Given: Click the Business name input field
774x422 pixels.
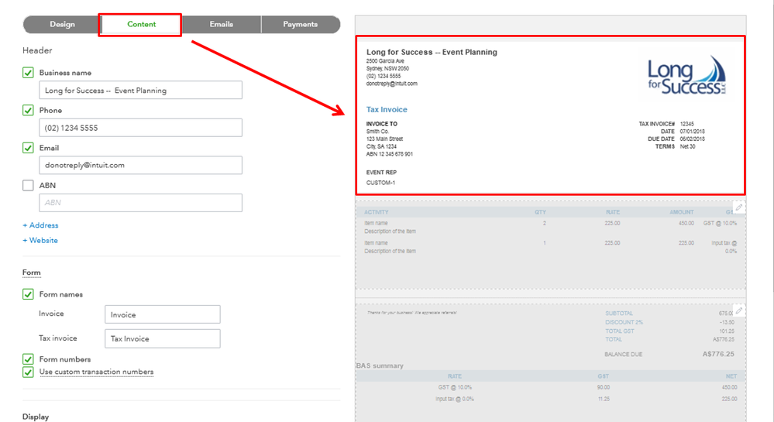Looking at the screenshot, I should click(141, 91).
